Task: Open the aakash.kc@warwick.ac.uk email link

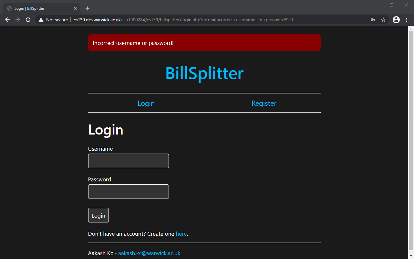Action: [149, 253]
